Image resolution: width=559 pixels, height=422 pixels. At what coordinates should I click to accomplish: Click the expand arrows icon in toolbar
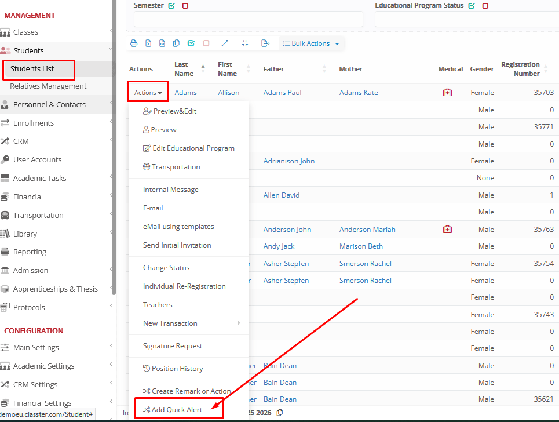[x=225, y=43]
